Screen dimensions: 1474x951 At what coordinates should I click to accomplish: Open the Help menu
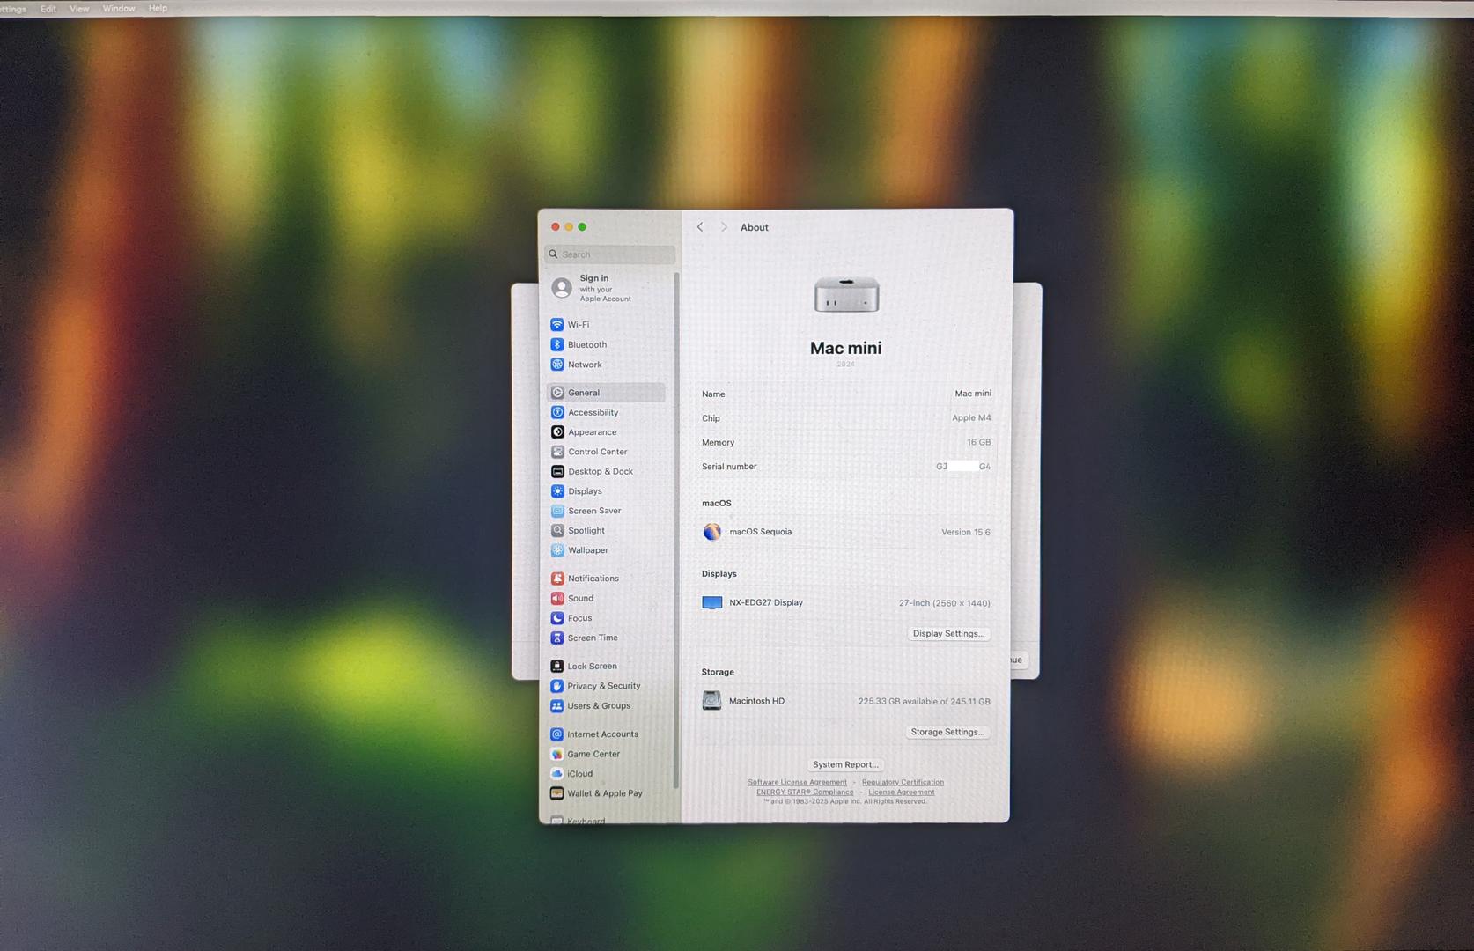click(158, 9)
